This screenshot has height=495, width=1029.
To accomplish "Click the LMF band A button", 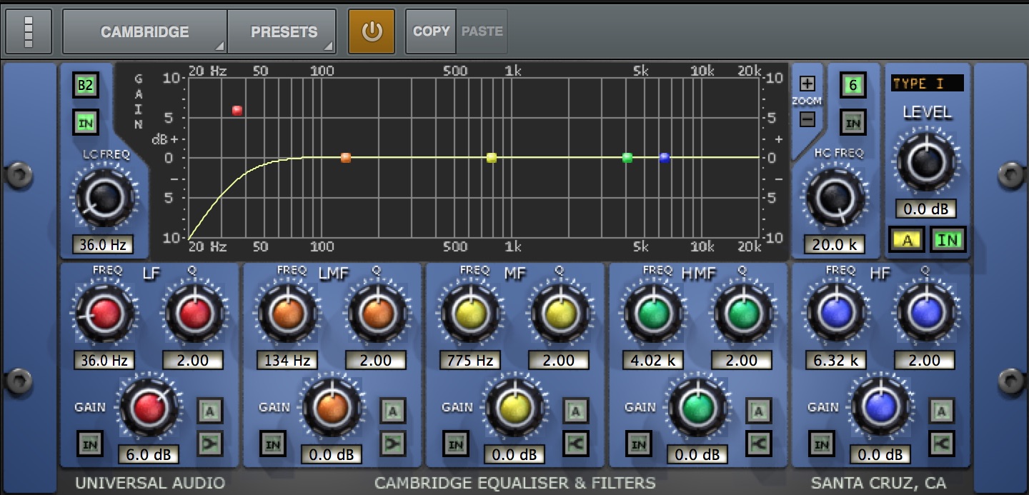I will pyautogui.click(x=392, y=411).
